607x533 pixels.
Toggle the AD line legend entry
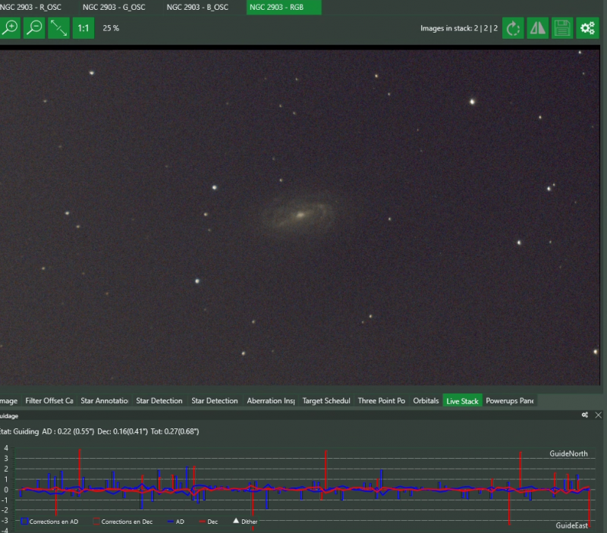(x=176, y=522)
